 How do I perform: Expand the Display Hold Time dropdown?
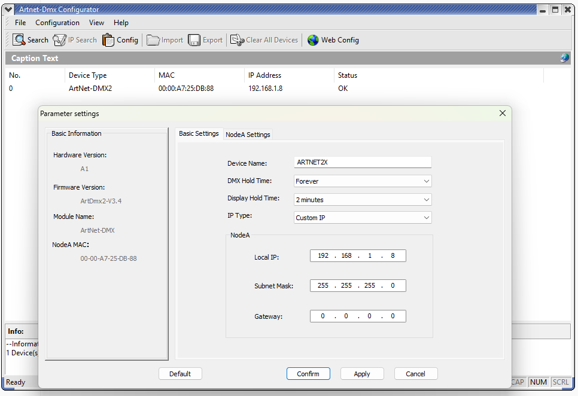426,200
